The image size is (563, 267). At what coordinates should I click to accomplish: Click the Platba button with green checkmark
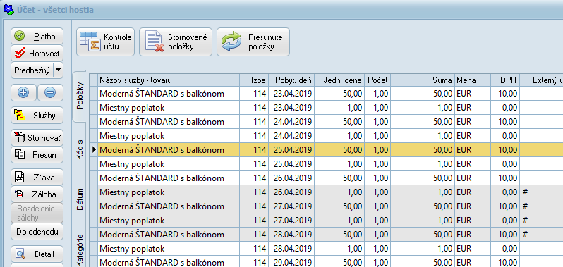tap(37, 37)
